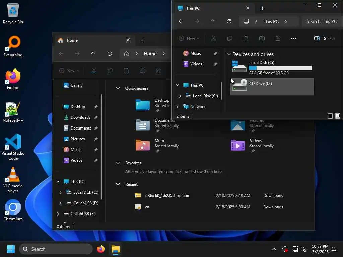Click Rename icon in This PC toolbar
343x257 pixels.
click(x=262, y=39)
